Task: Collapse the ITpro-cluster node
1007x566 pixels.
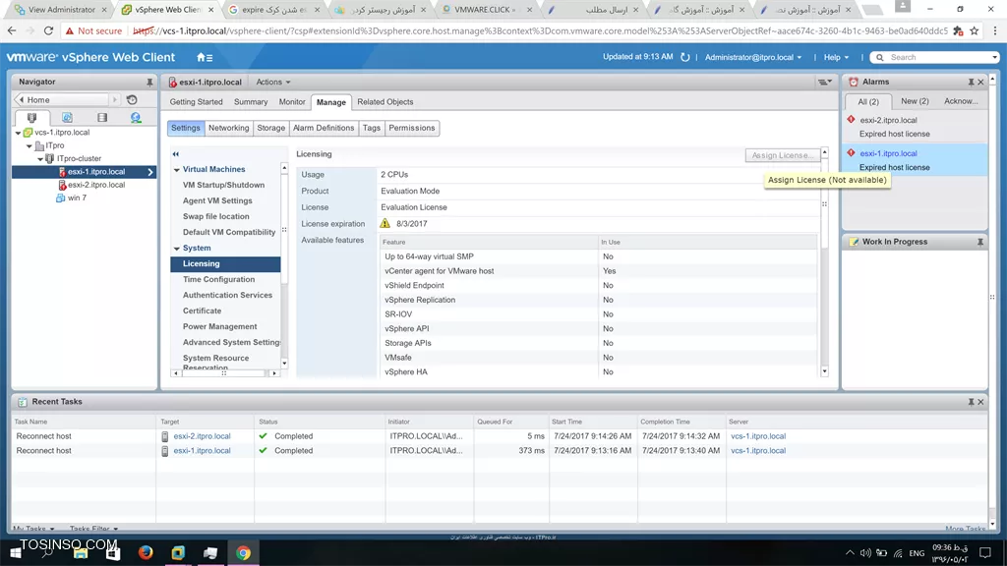Action: coord(39,158)
